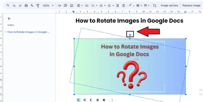Expand the border color dropdown arrow
This screenshot has height=102, width=203.
click(x=134, y=6)
